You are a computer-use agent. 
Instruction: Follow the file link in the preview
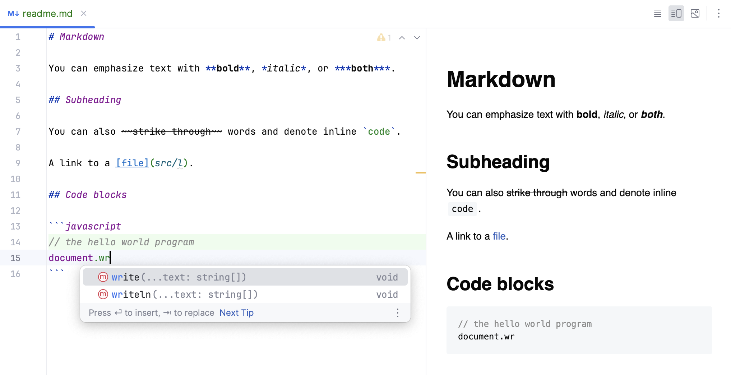coord(499,236)
